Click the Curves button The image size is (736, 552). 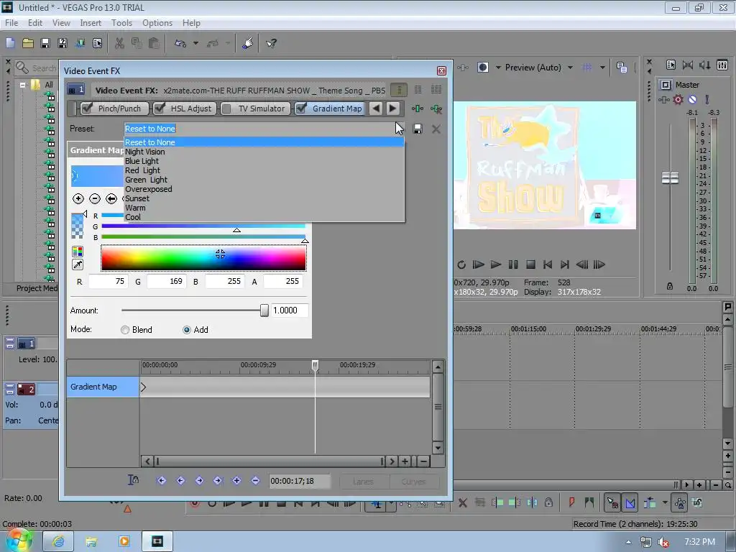pos(413,481)
